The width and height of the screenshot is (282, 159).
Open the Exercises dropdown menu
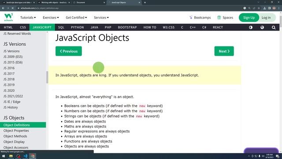[51, 18]
